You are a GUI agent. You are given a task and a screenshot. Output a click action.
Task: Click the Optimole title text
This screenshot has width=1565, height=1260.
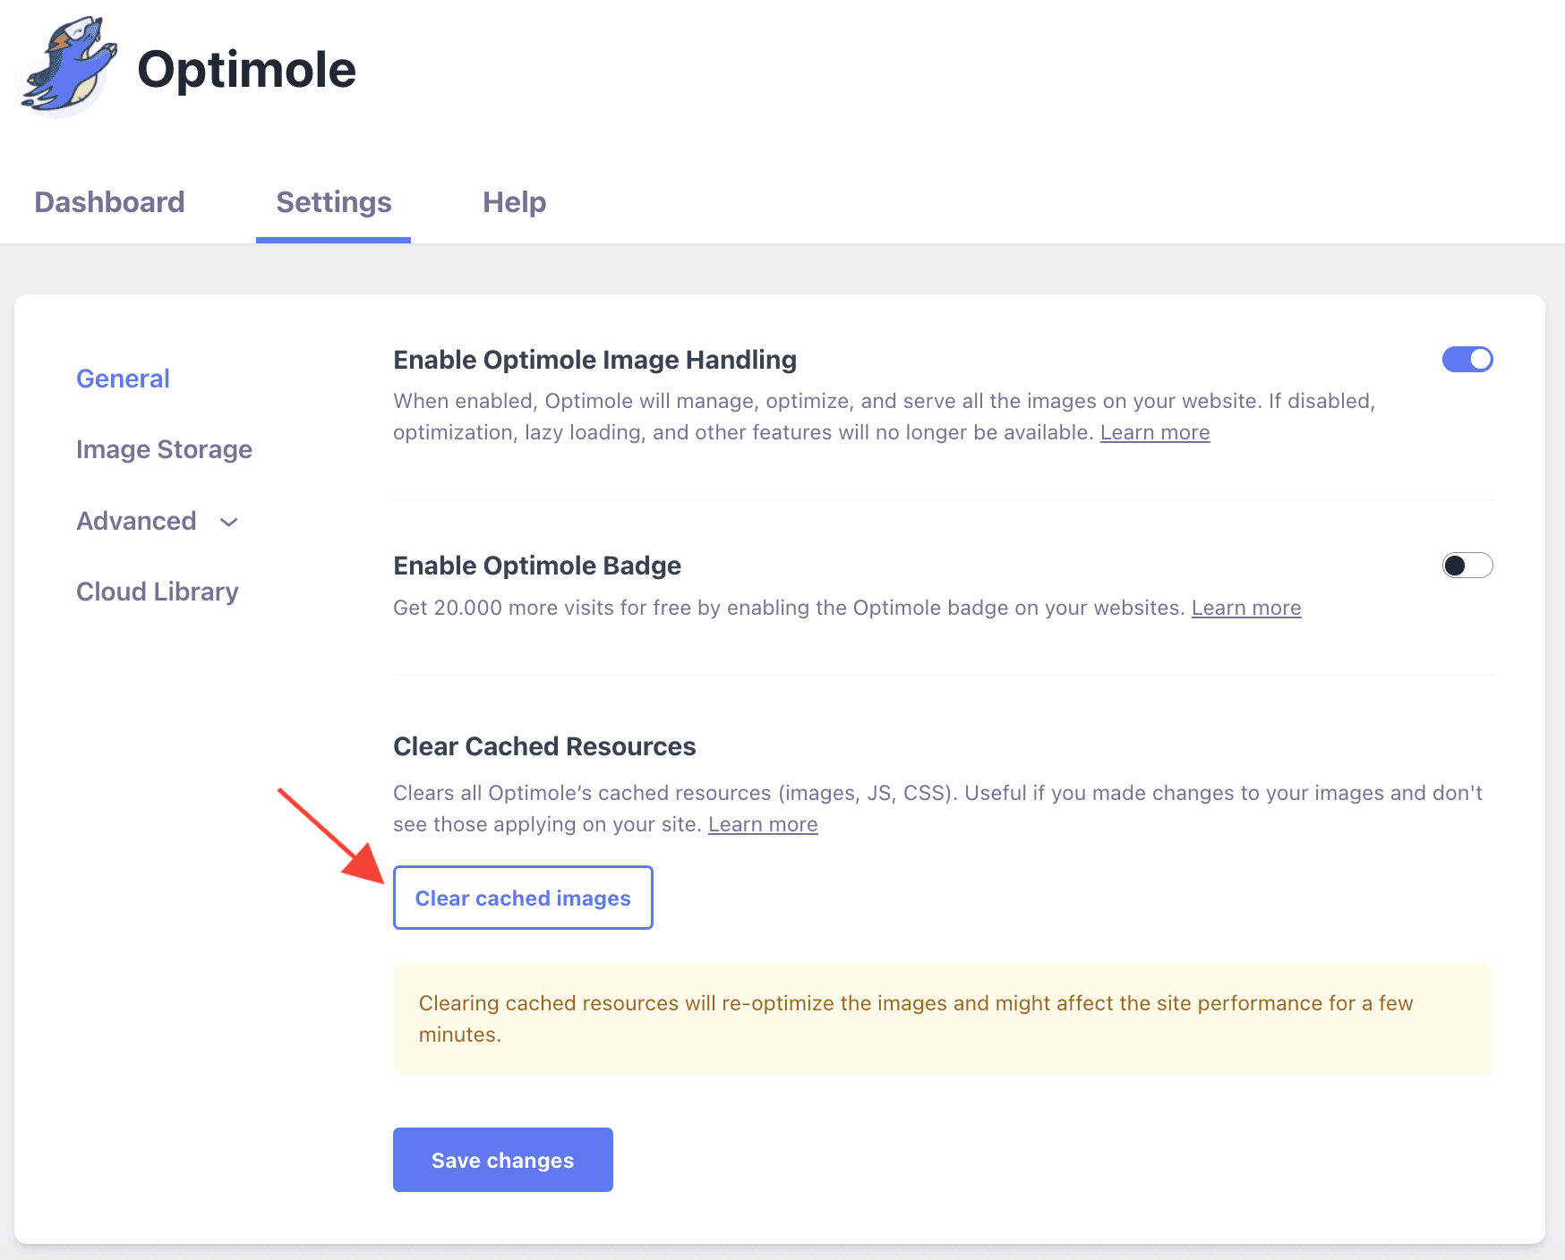(x=246, y=70)
